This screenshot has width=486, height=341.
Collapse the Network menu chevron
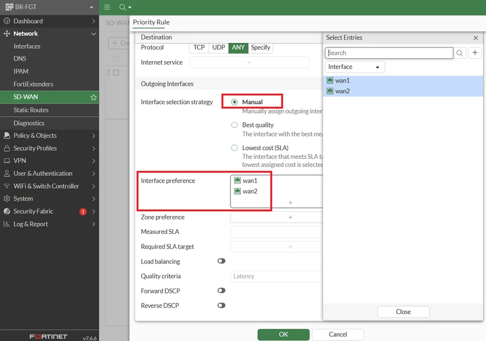click(x=94, y=34)
